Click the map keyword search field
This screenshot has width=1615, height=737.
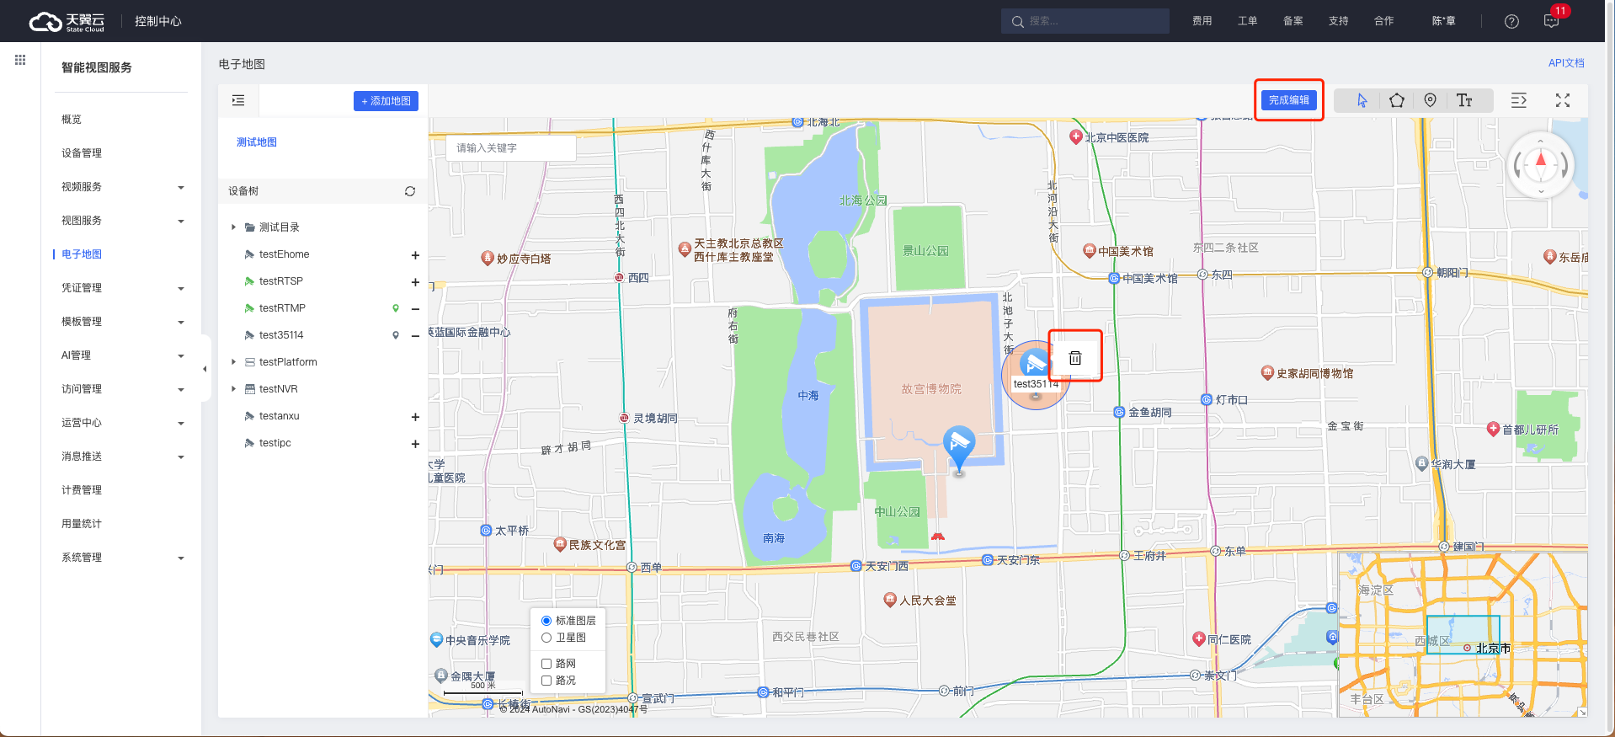pos(511,147)
